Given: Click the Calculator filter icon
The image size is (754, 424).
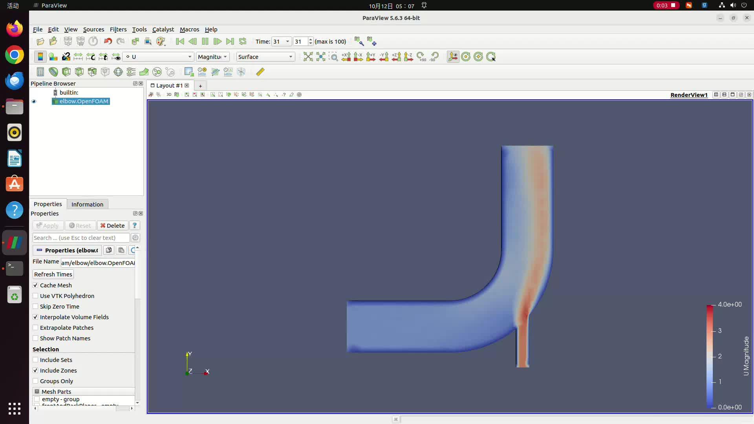Looking at the screenshot, I should (x=40, y=72).
